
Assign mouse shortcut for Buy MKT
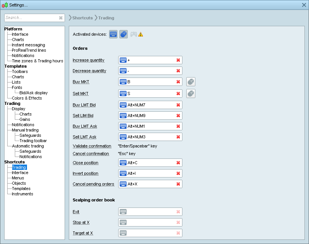tap(191, 82)
